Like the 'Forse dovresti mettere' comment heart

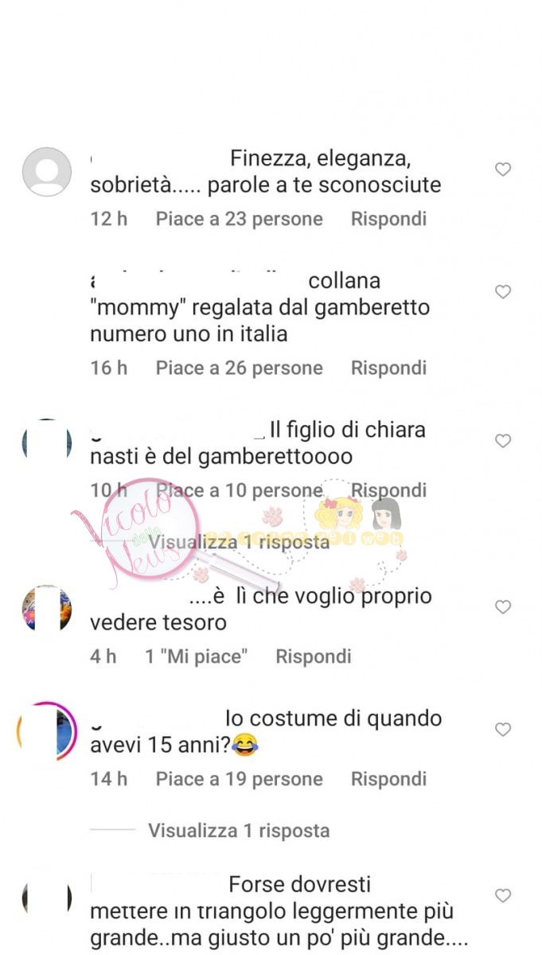point(503,896)
